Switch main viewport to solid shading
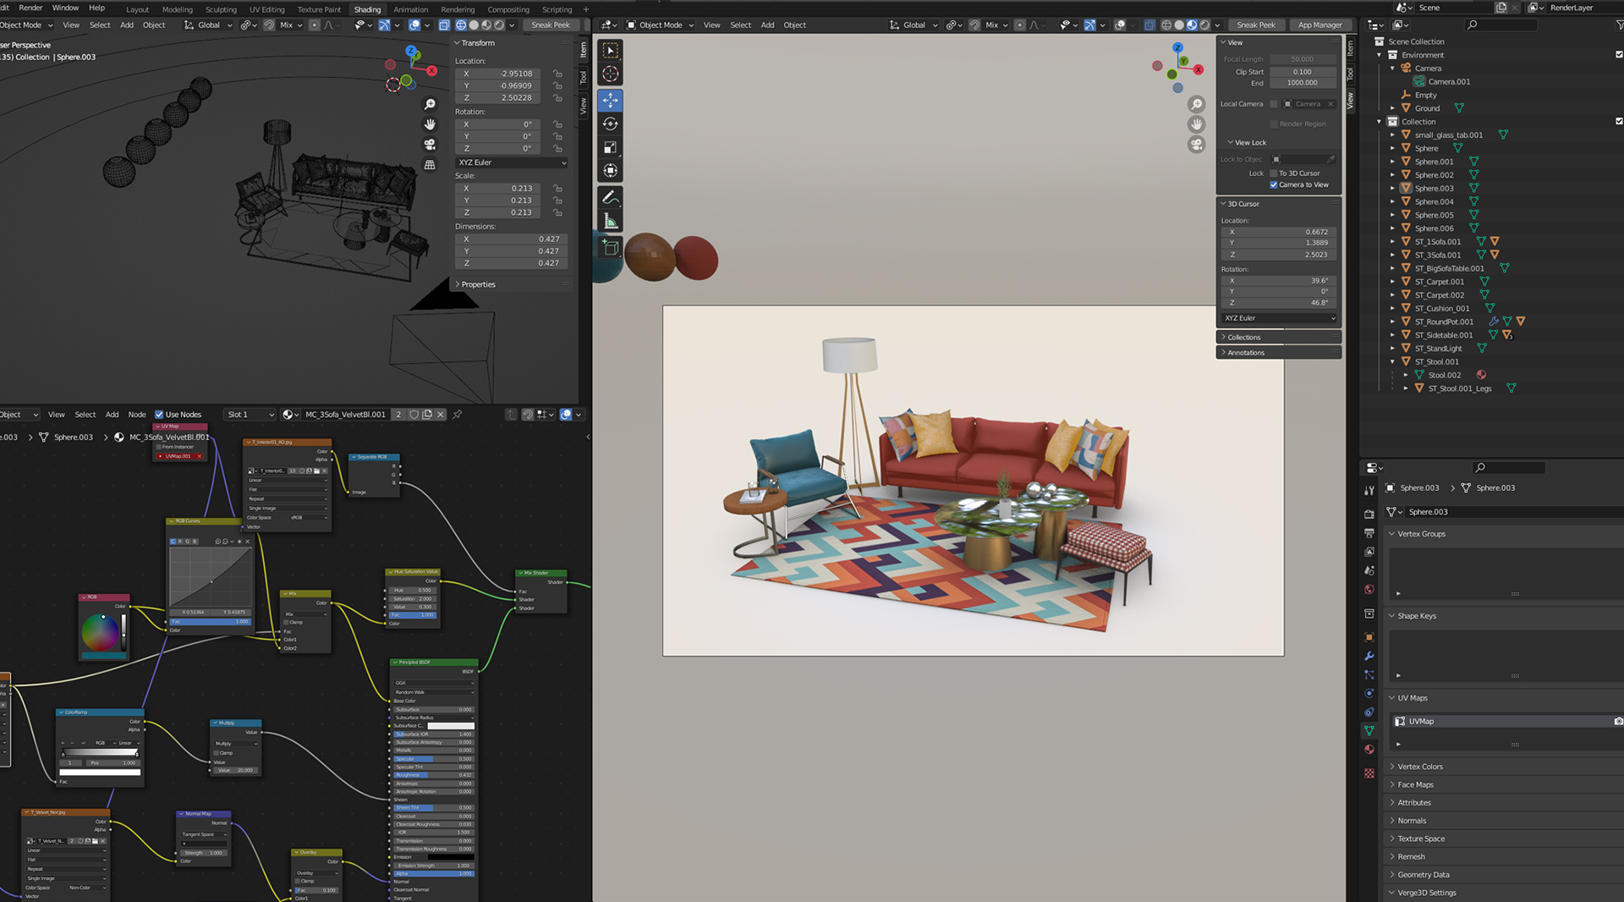1624x902 pixels. point(1179,25)
